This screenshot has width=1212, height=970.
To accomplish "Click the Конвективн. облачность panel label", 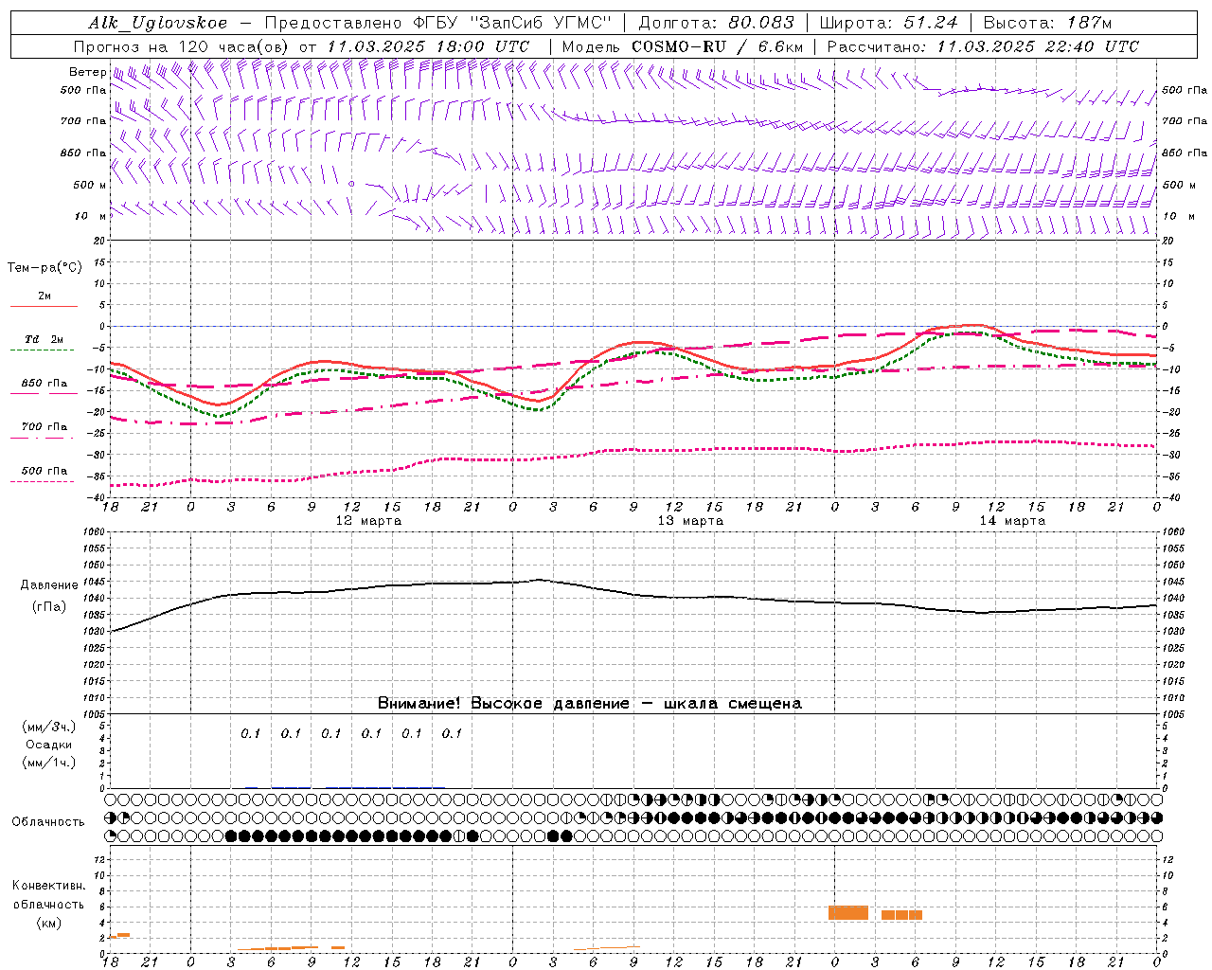I will click(48, 895).
